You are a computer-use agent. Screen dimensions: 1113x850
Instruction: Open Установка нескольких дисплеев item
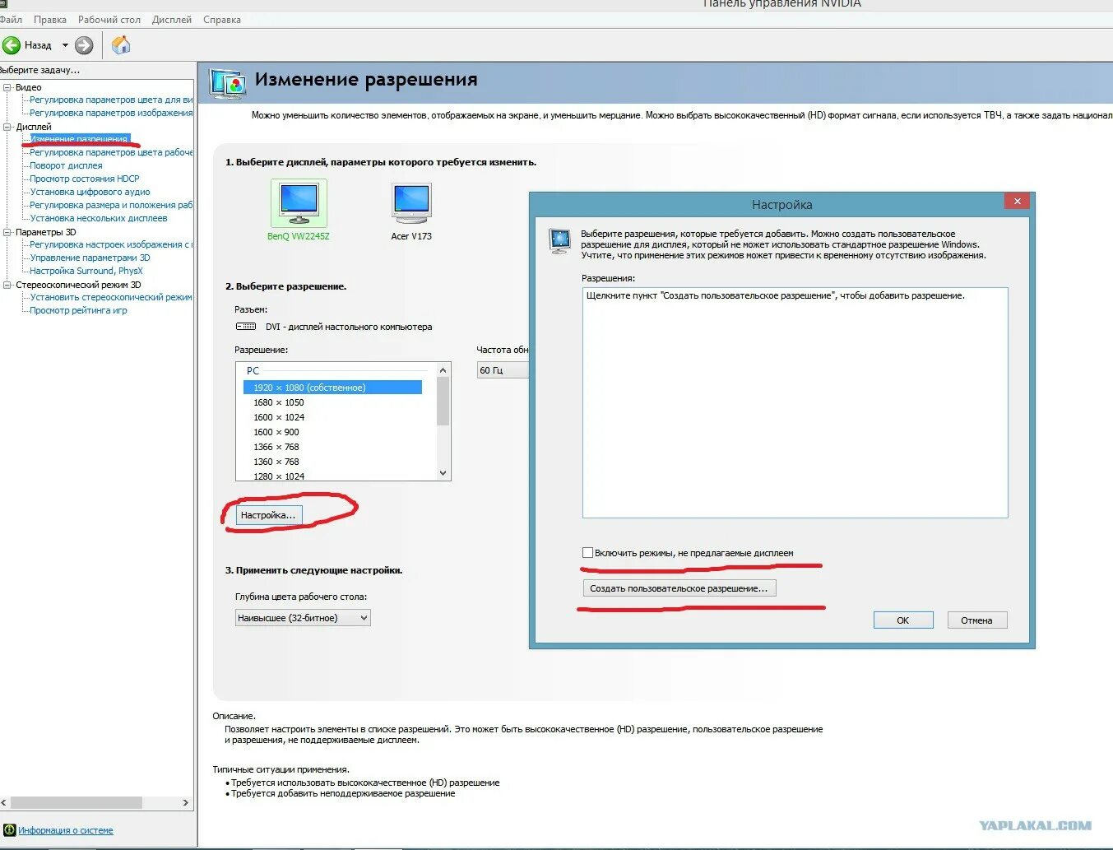coord(99,219)
